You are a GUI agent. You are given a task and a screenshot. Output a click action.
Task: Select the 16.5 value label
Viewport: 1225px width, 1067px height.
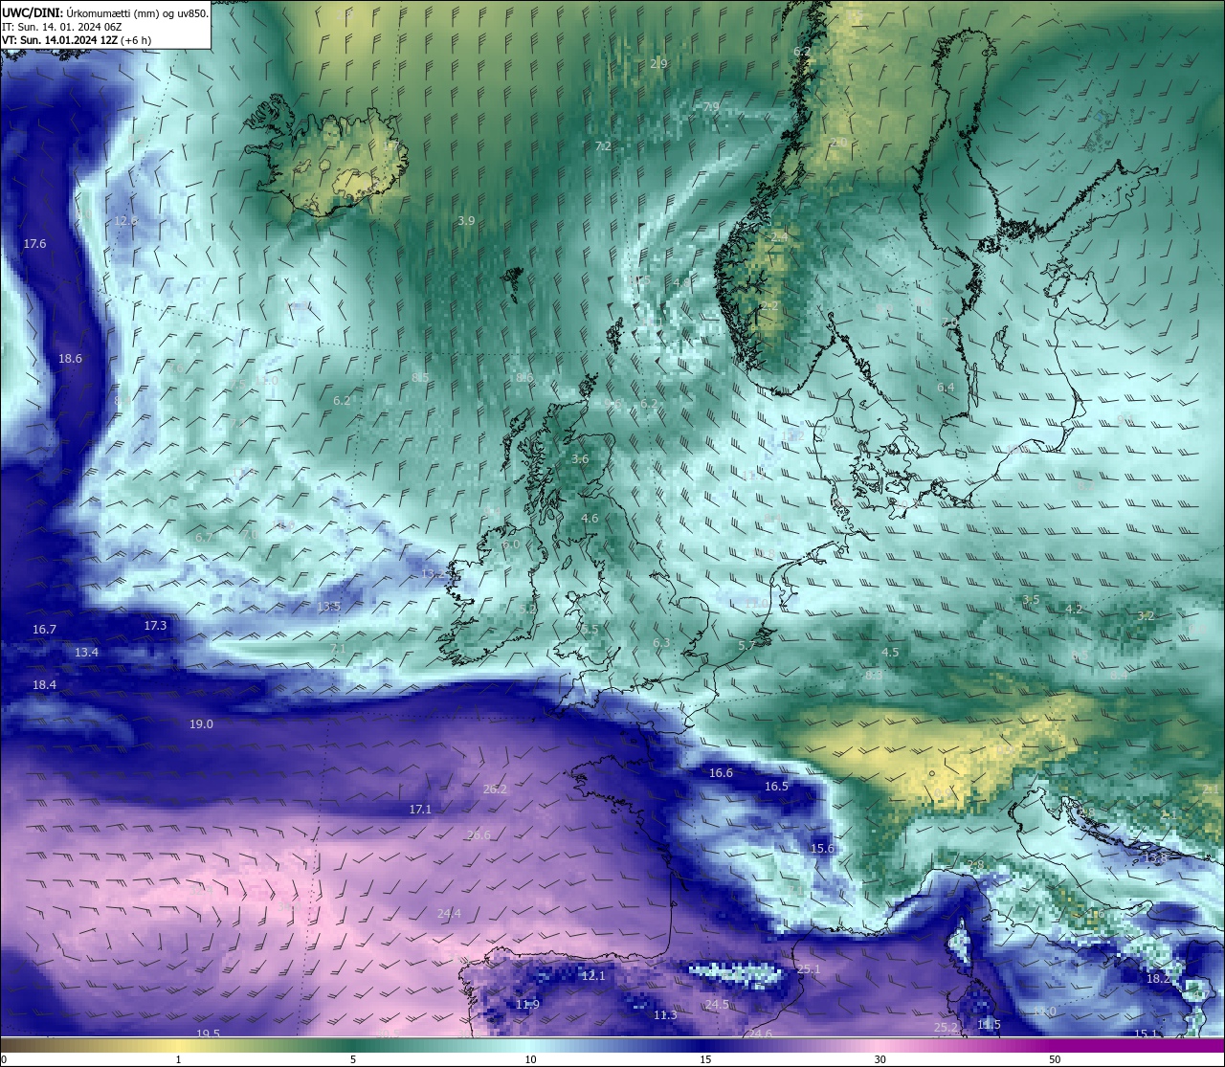[x=776, y=787]
